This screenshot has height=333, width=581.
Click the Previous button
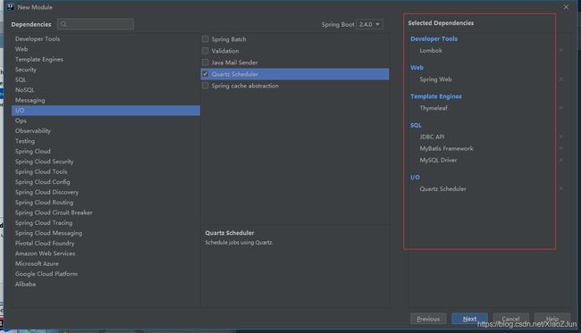[x=428, y=319]
